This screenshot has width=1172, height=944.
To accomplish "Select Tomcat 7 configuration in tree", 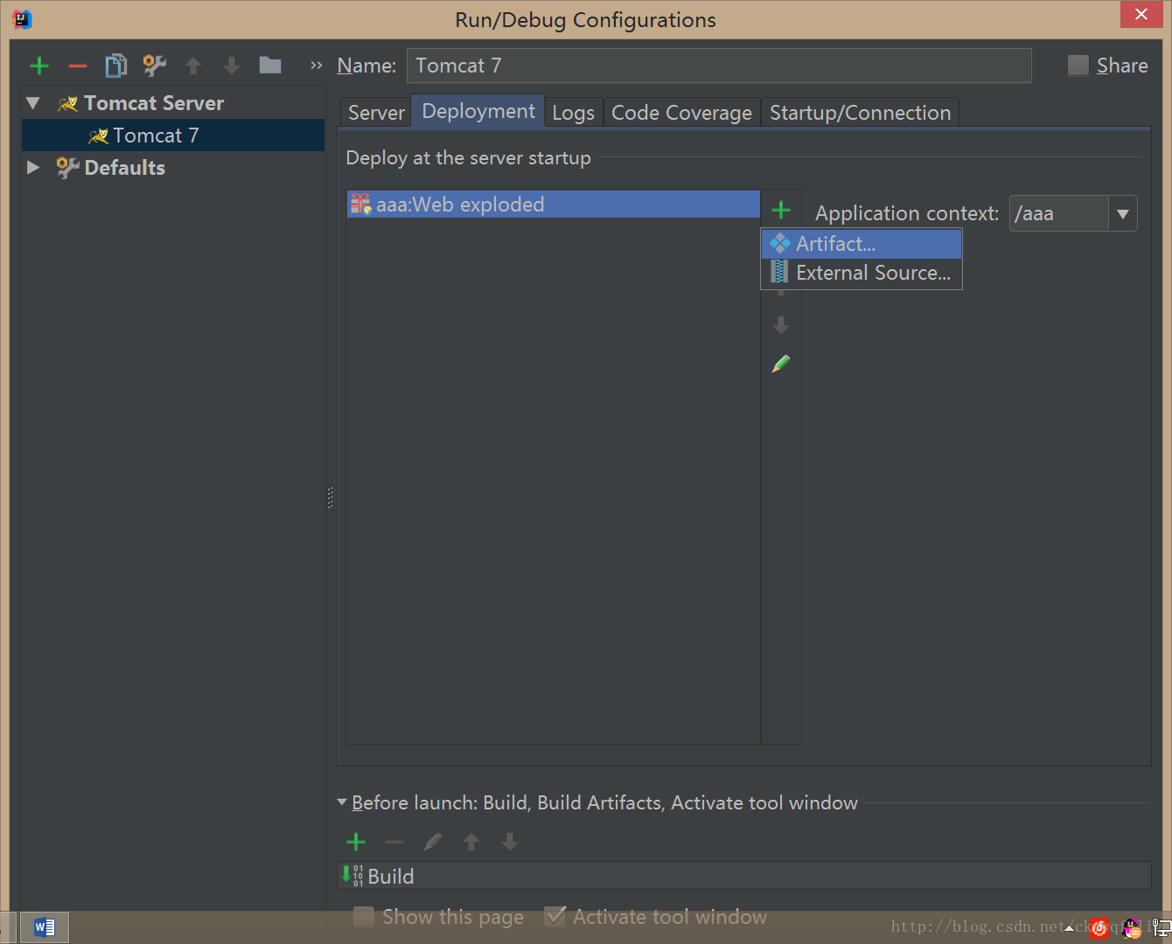I will point(173,135).
